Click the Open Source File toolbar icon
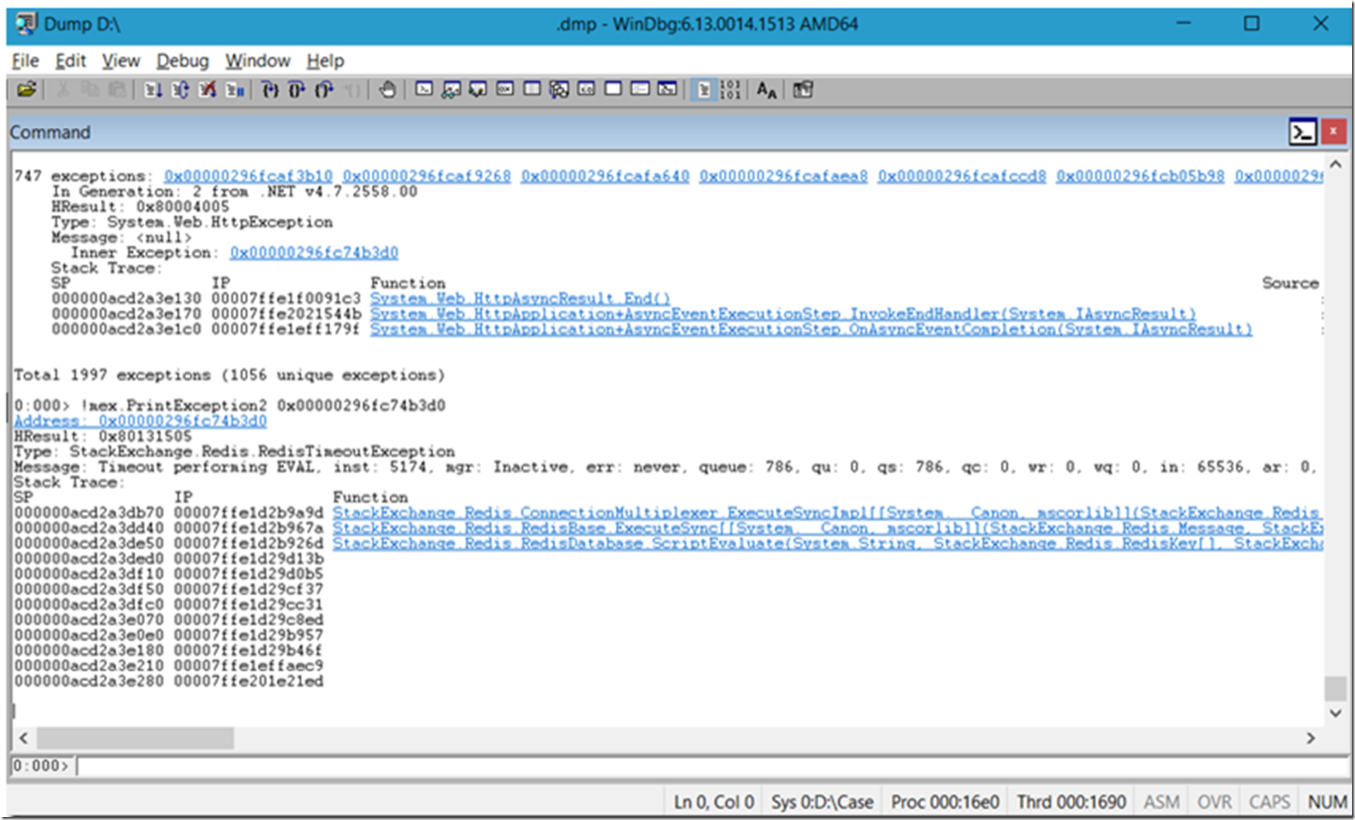 pos(26,90)
